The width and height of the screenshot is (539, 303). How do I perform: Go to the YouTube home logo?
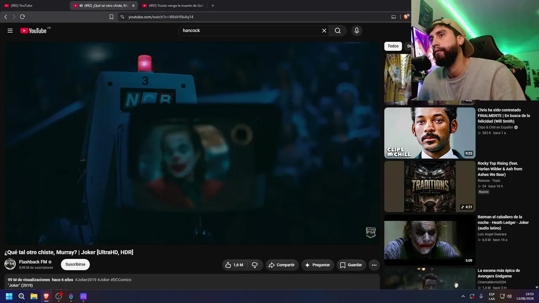click(33, 31)
